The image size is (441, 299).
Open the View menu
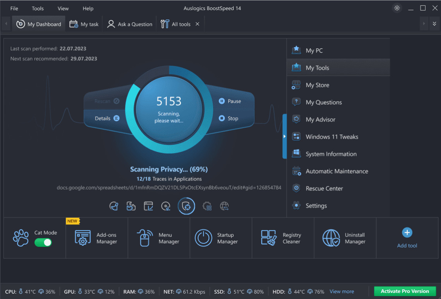click(x=63, y=8)
